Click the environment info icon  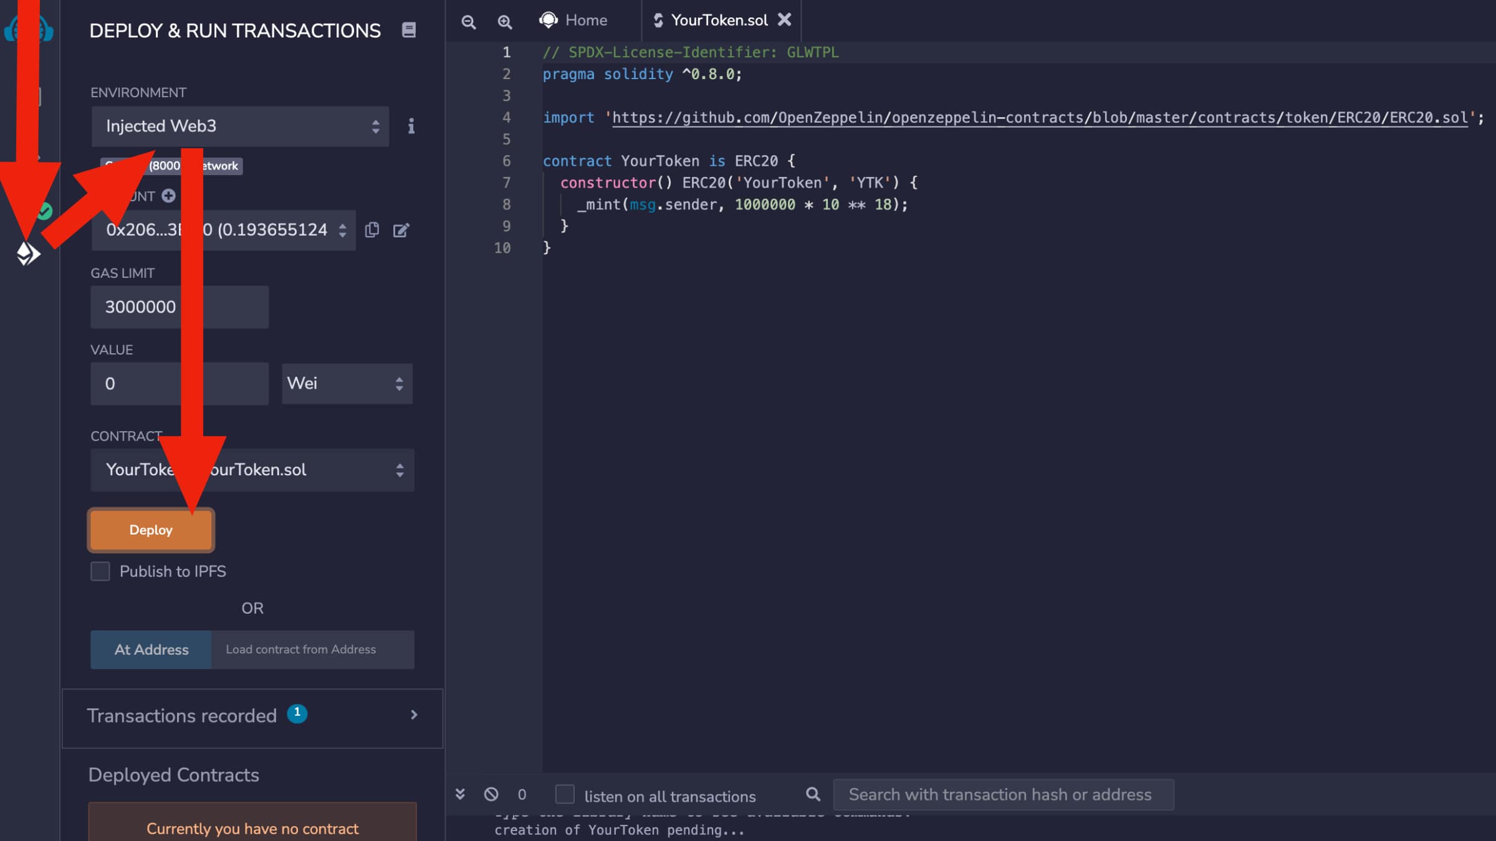click(411, 126)
